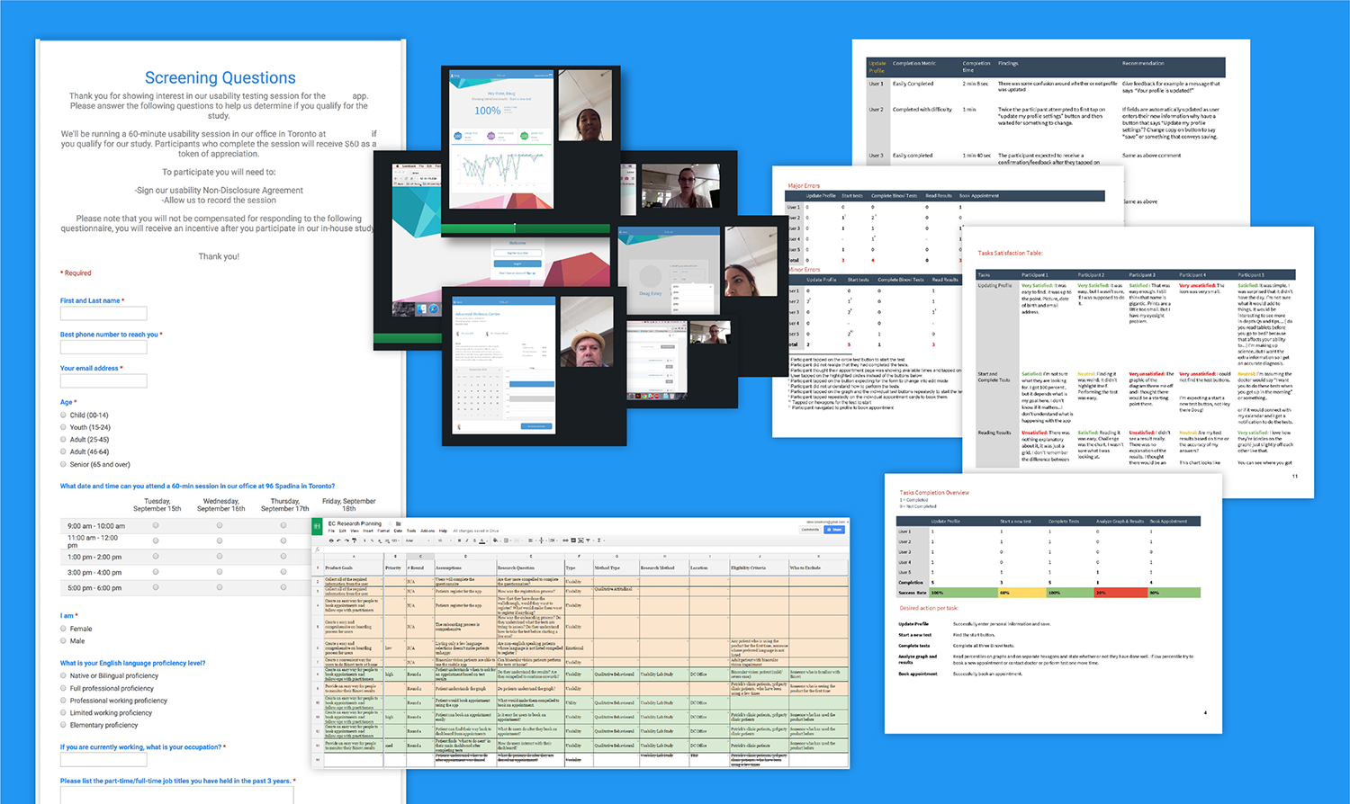Open the account email dropdown in the spreadsheet
The width and height of the screenshot is (1350, 804).
point(828,522)
